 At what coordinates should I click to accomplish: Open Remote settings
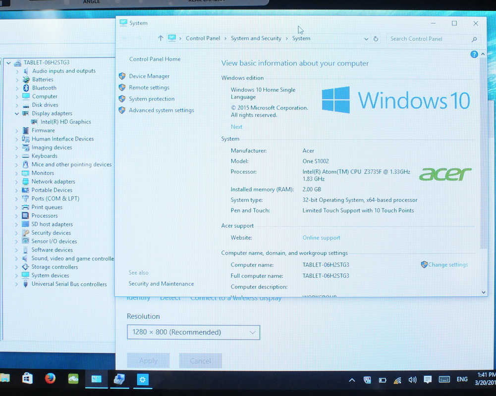pyautogui.click(x=149, y=88)
